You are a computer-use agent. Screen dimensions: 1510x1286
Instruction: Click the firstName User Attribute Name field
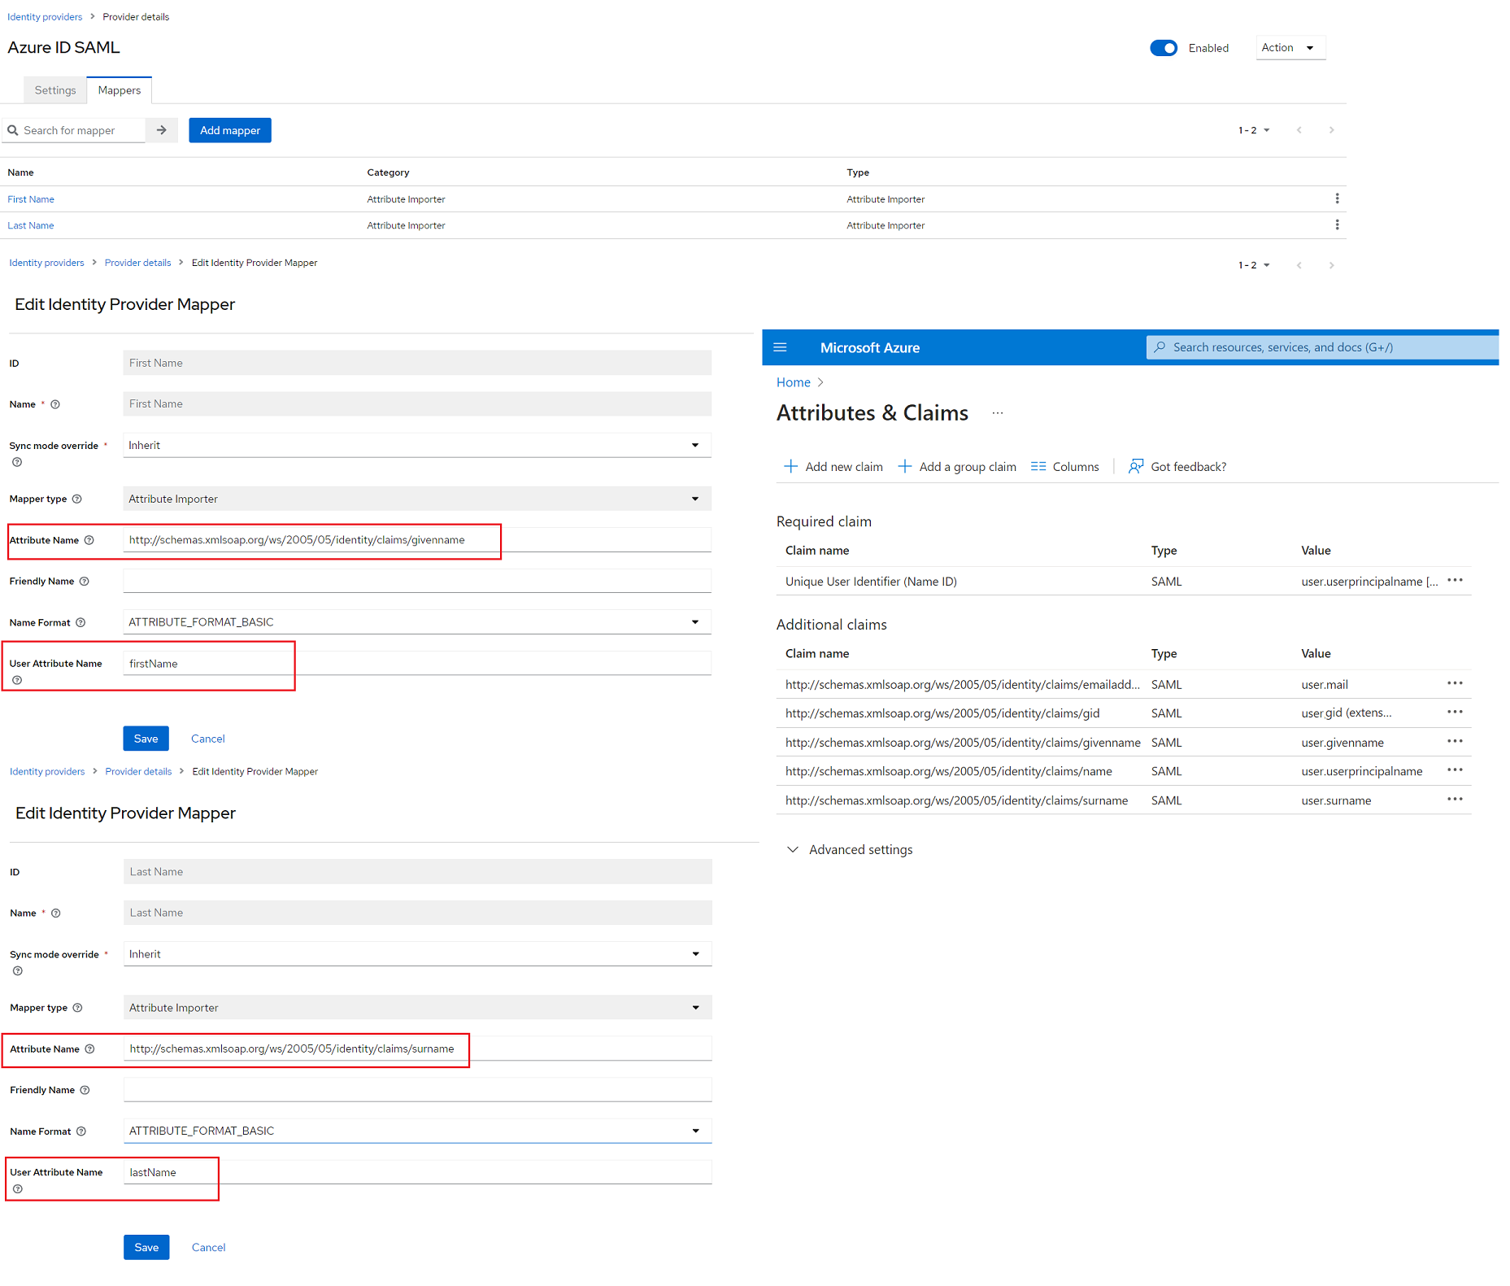coord(417,663)
